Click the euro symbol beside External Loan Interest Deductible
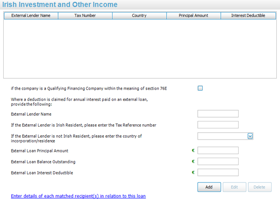This screenshot has height=201, width=280. click(x=193, y=173)
